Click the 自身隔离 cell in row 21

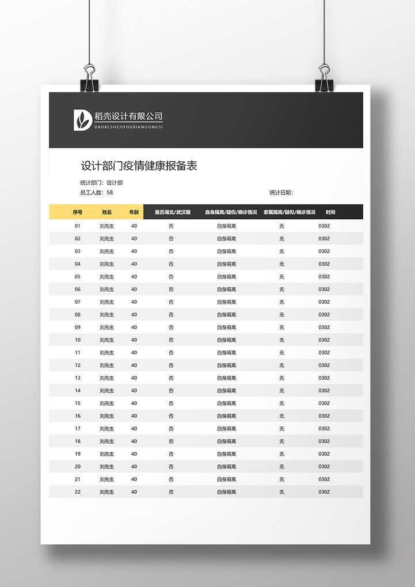pos(227,479)
